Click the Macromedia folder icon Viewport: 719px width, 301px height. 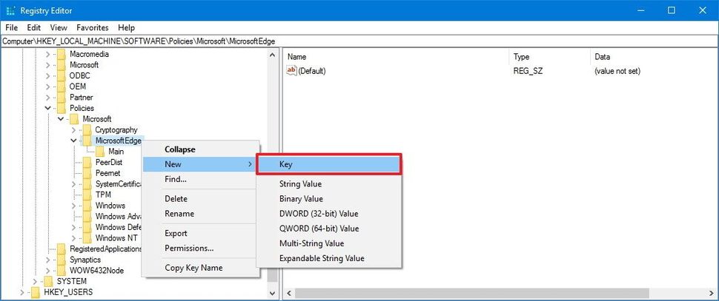pyautogui.click(x=61, y=54)
